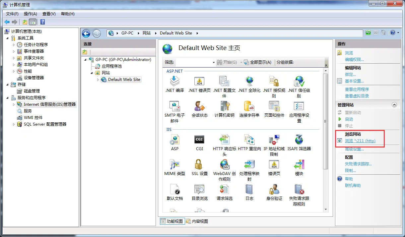Open the 日志 feature icon

(x=249, y=189)
